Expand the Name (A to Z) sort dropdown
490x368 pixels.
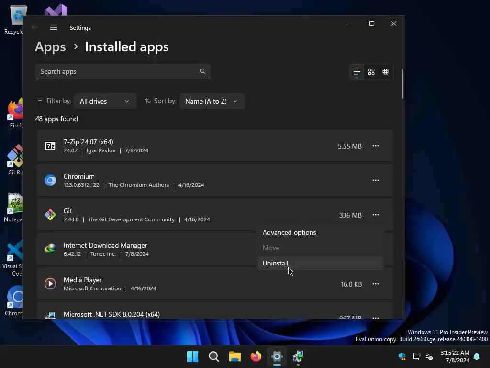[x=212, y=101]
